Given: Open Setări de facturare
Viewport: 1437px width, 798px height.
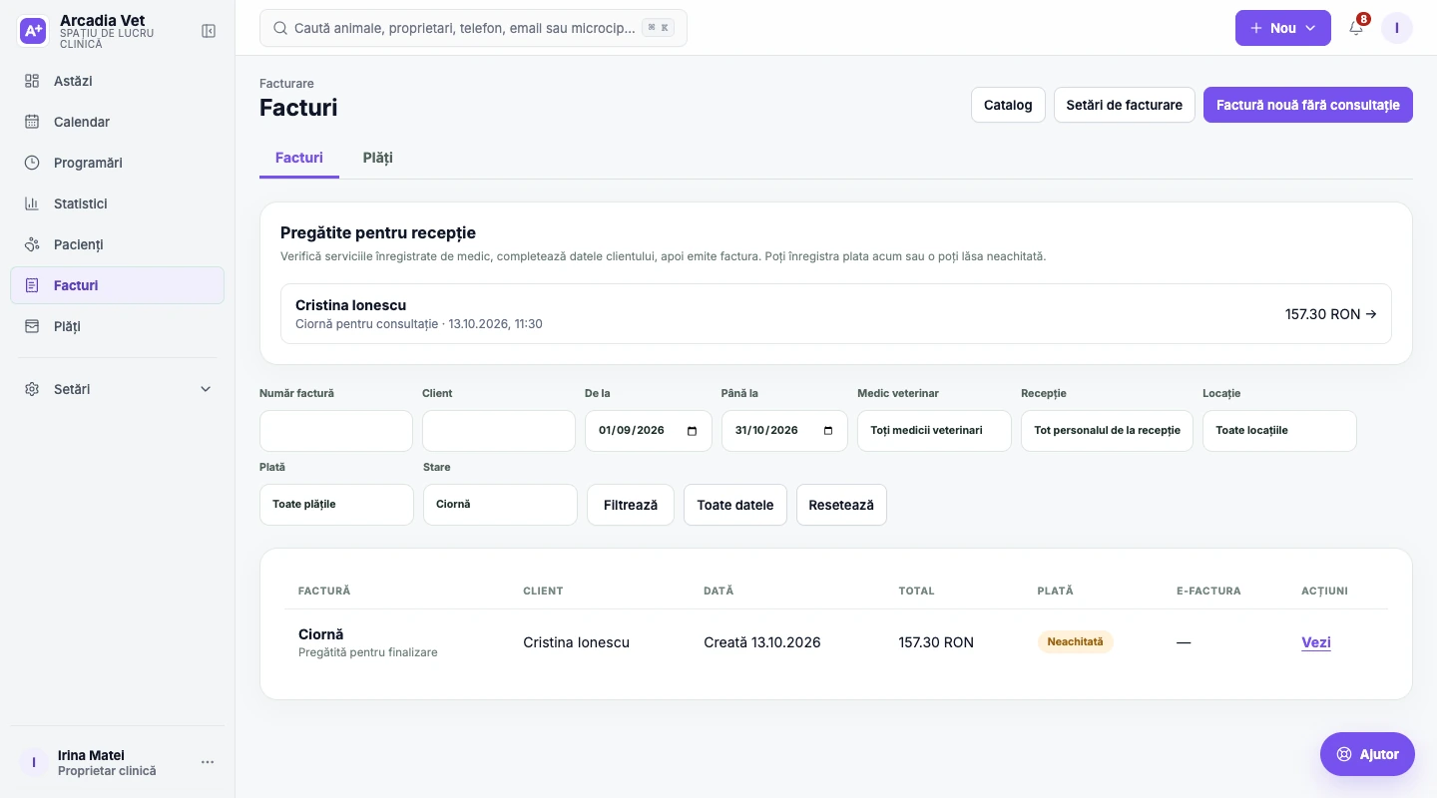Looking at the screenshot, I should [x=1125, y=105].
